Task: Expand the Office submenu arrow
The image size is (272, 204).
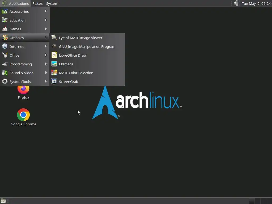Action: (x=46, y=55)
